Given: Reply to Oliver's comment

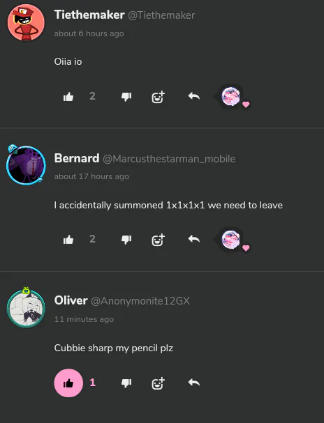Looking at the screenshot, I should [194, 383].
